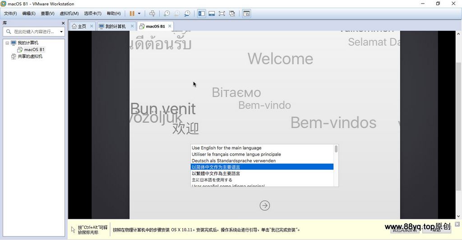Open the 帮助(H) menu
Viewport: 462px width, 240px height.
[113, 14]
